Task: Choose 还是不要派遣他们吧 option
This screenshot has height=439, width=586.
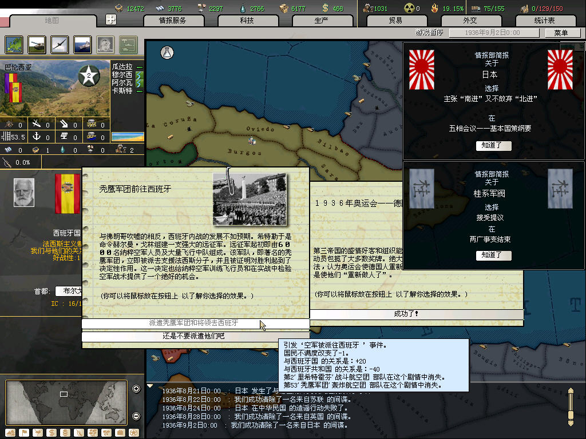Action: click(195, 336)
